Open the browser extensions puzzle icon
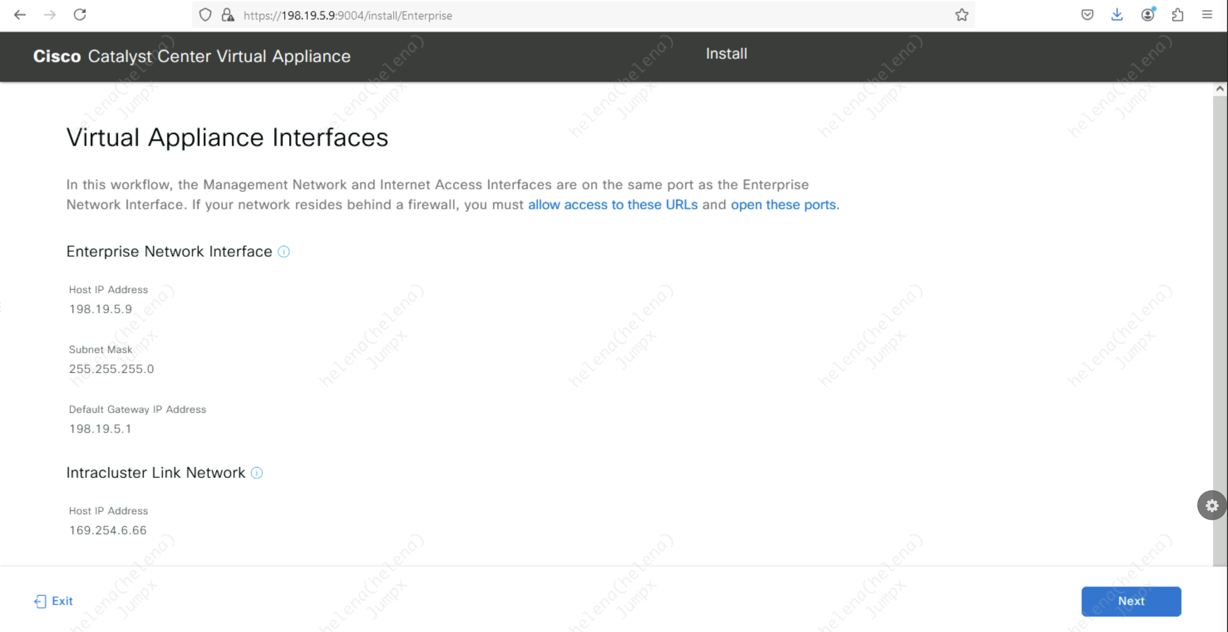Screen dimensions: 1228x632 [1177, 15]
